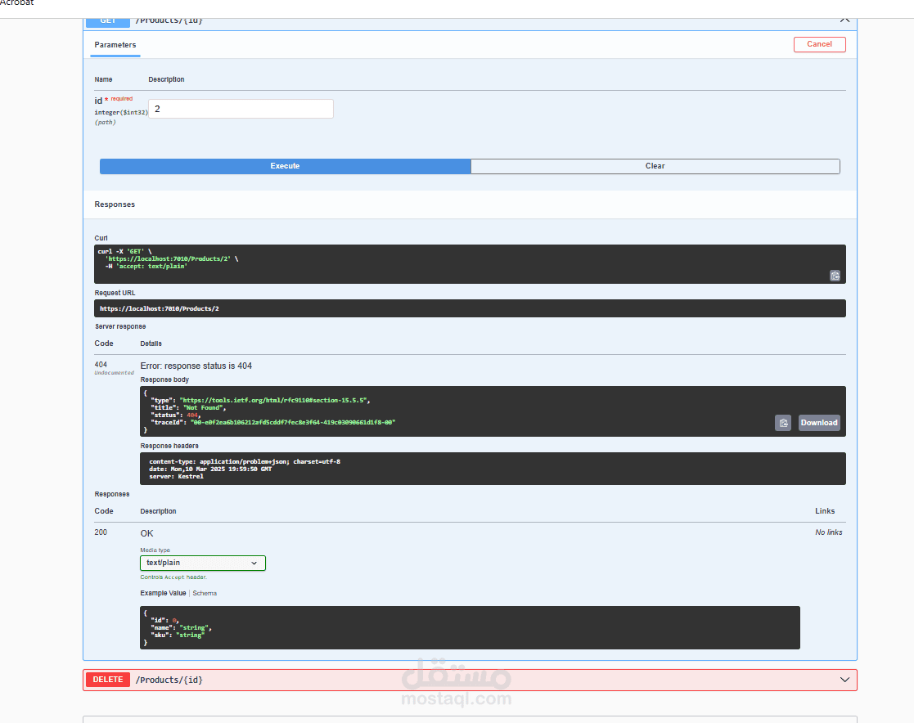Focus the id parameter input field
The height and width of the screenshot is (723, 914).
pos(241,109)
